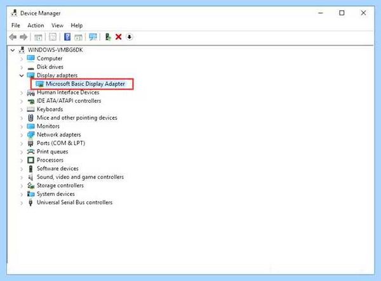Viewport: 381px width, 281px height.
Task: Click the Mice and other pointing devices icon
Action: [30, 118]
